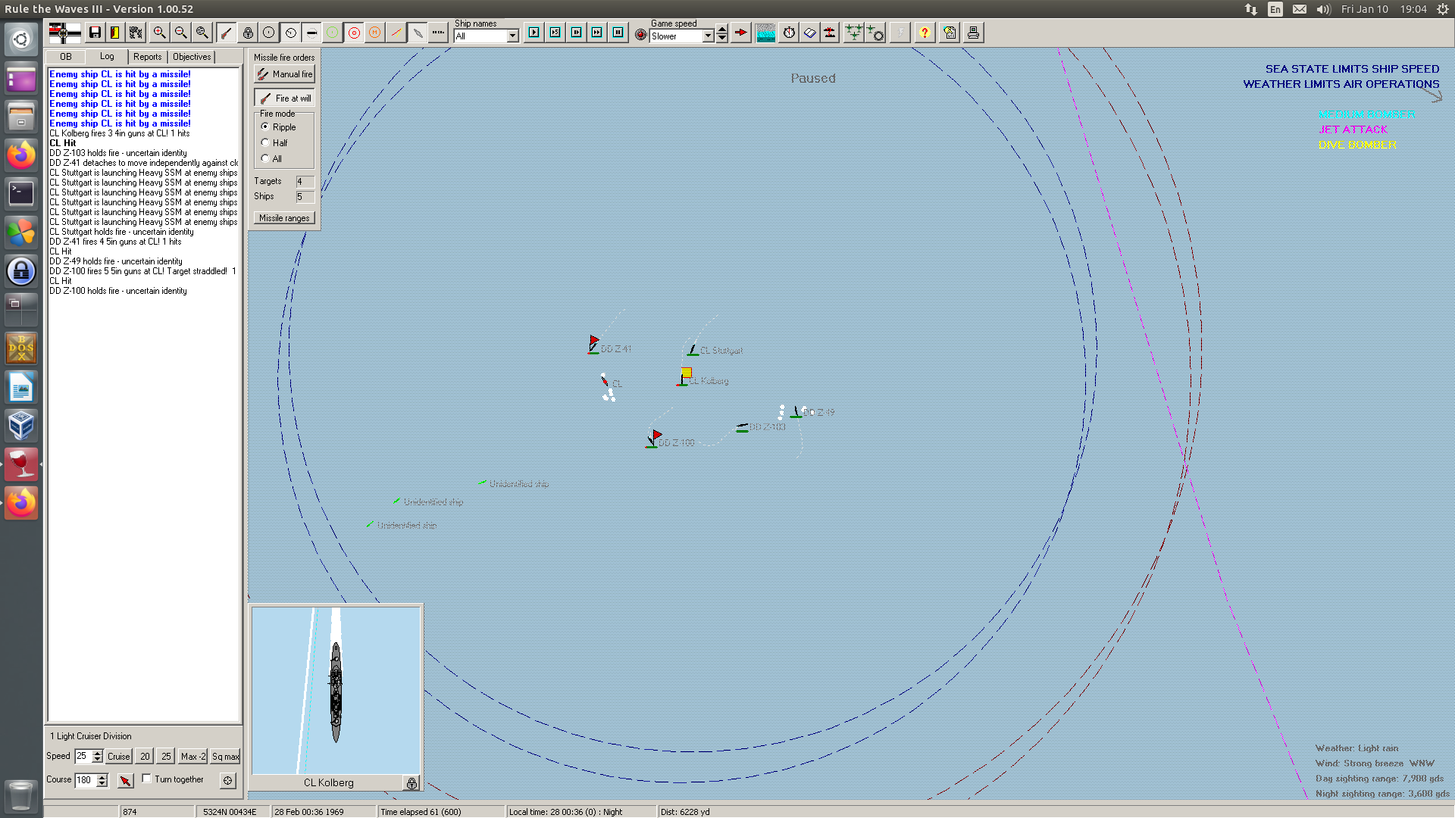
Task: Toggle the lock icon beside CL Kolberg
Action: tap(411, 783)
